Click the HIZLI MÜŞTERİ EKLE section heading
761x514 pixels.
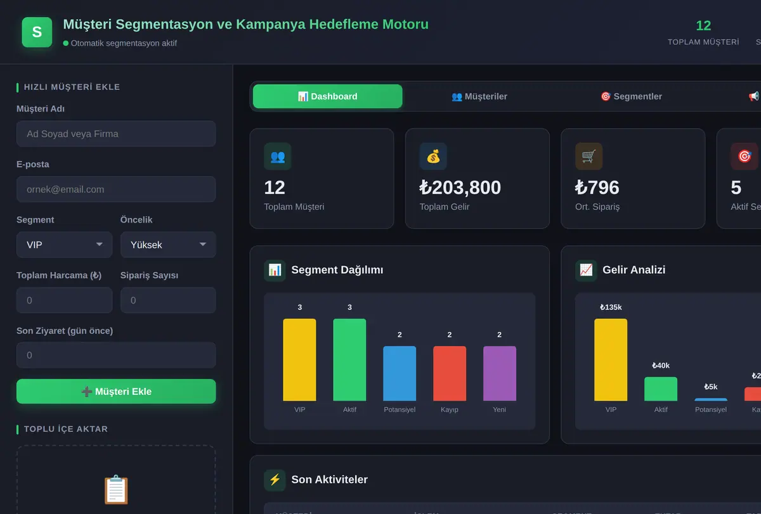pyautogui.click(x=72, y=87)
